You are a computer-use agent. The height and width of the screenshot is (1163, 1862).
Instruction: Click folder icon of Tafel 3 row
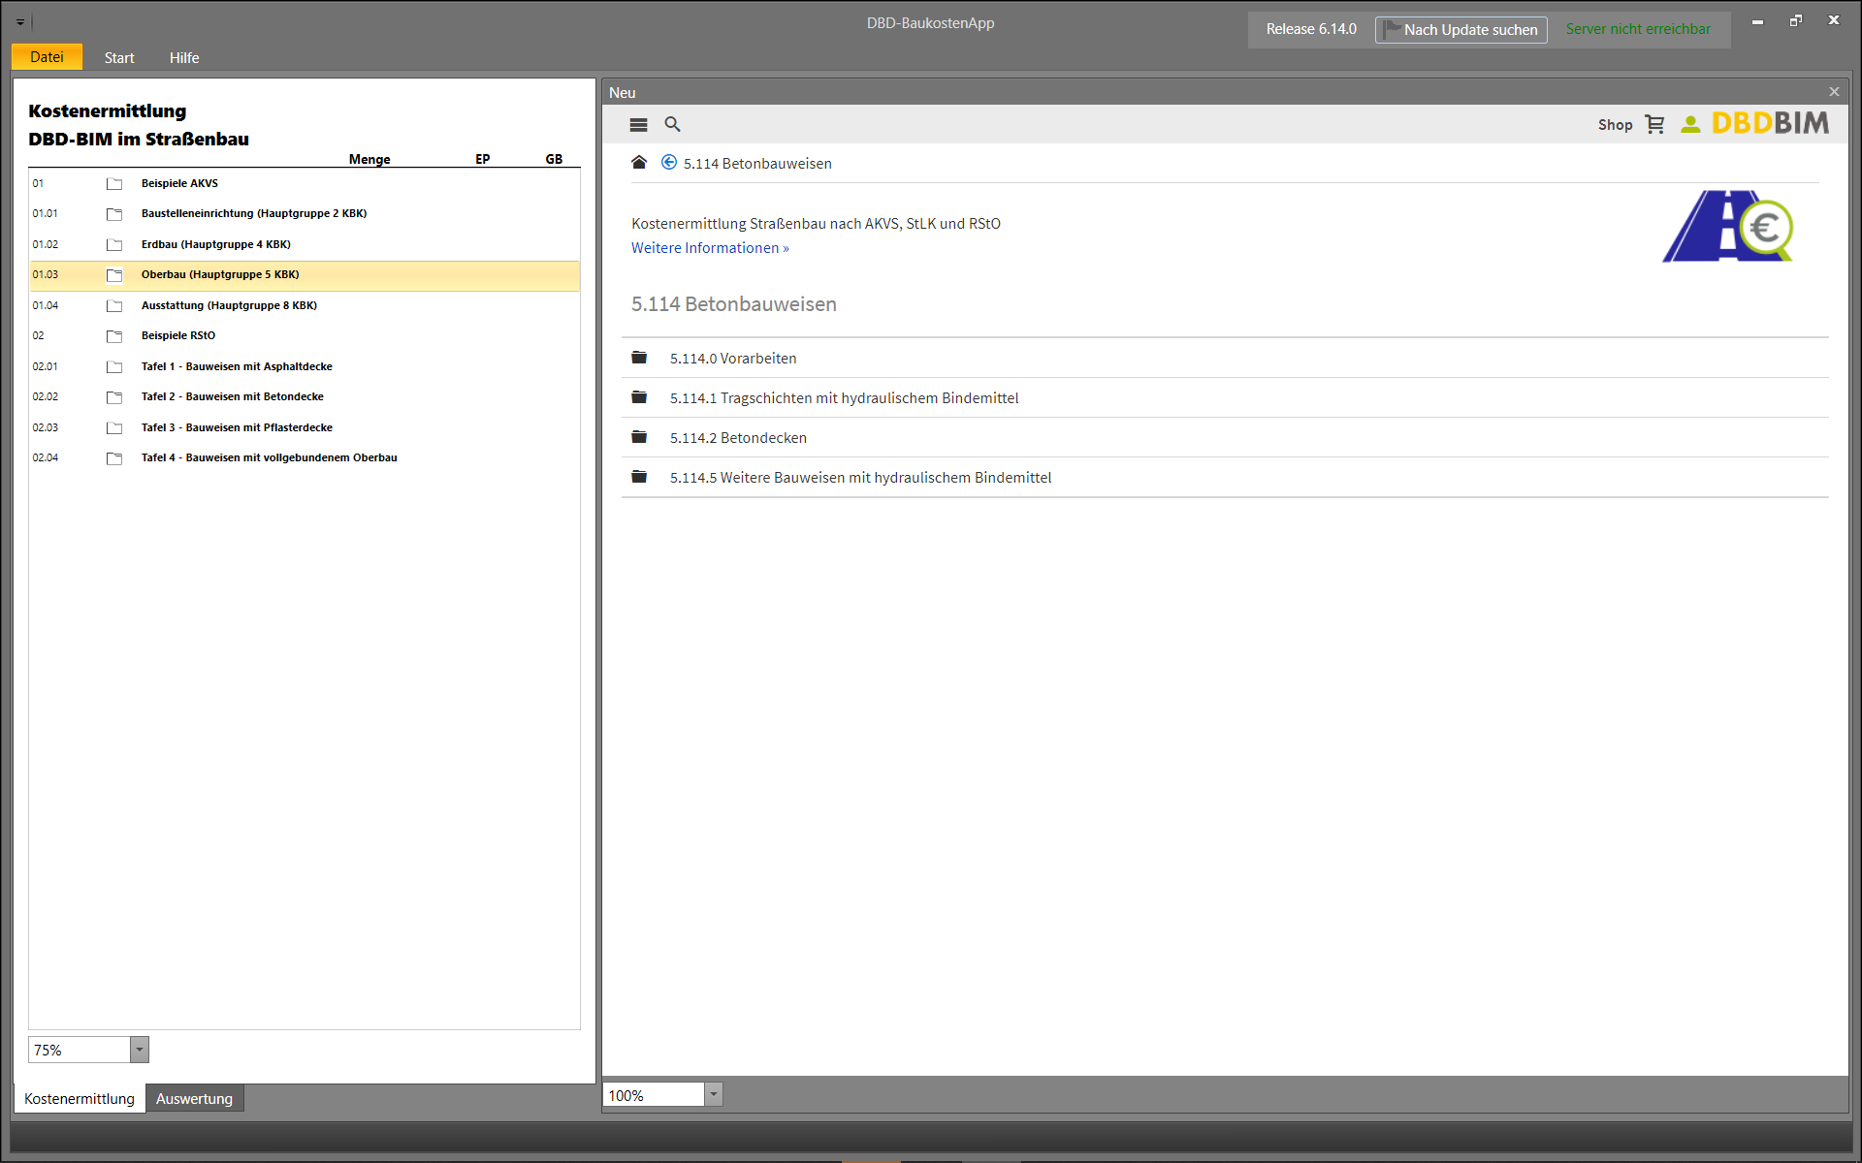[x=114, y=427]
